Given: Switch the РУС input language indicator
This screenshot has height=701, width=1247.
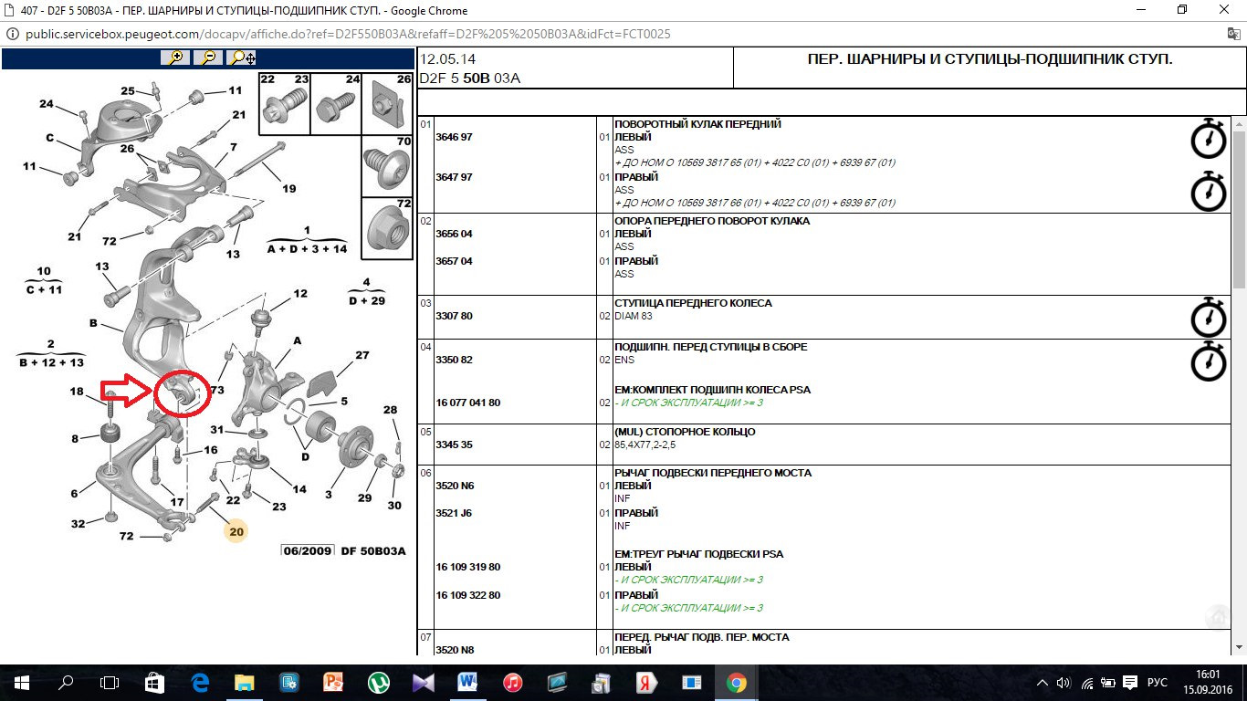Looking at the screenshot, I should click(1158, 683).
